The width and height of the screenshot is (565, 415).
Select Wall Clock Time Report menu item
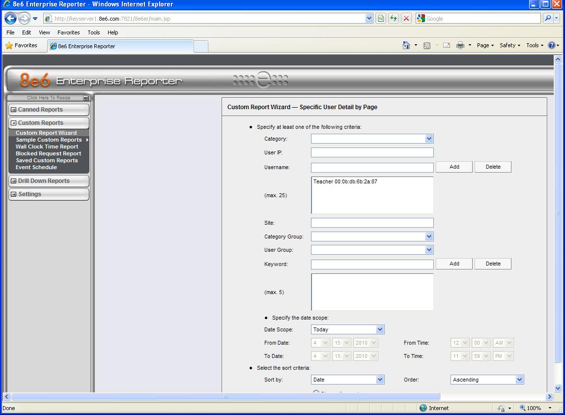[47, 147]
